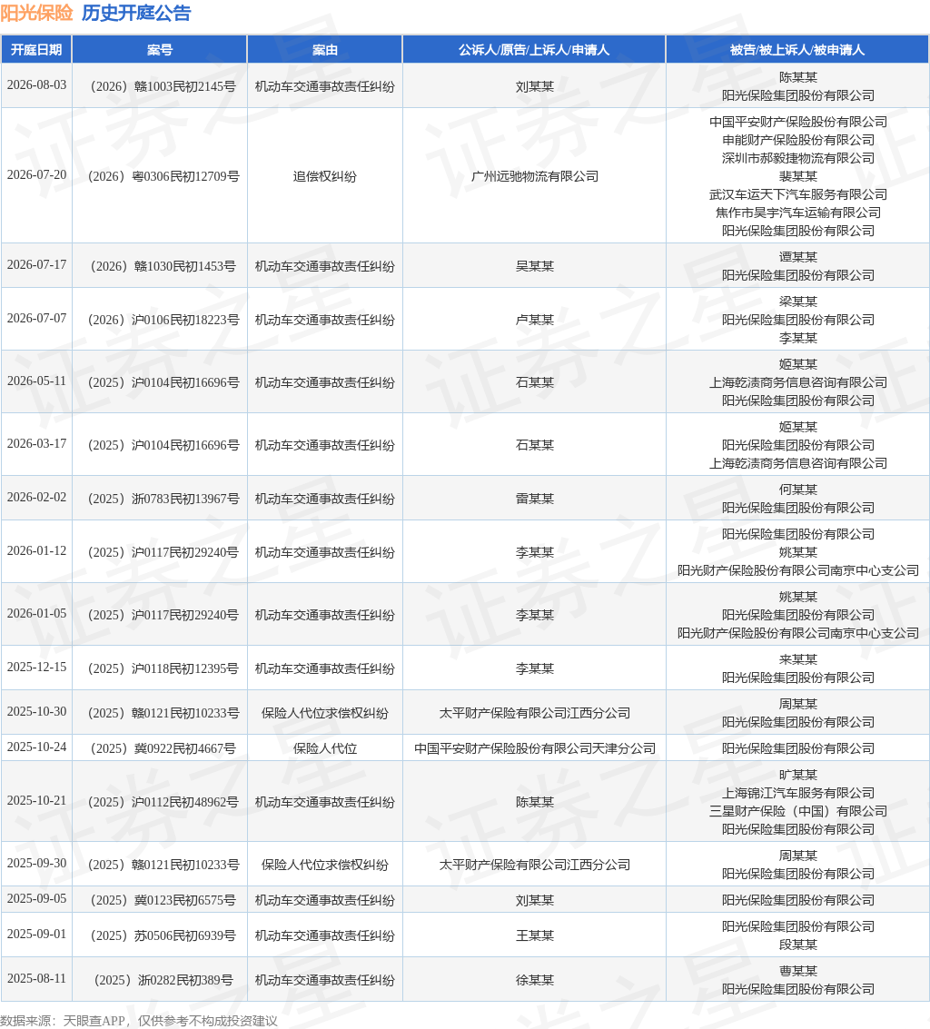Click defendant 三星财产保险（中国）有限公司
Image resolution: width=930 pixels, height=1029 pixels.
tap(798, 812)
